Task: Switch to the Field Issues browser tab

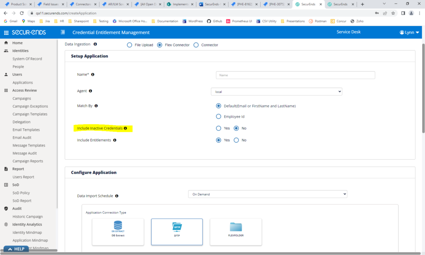Action: [x=51, y=4]
